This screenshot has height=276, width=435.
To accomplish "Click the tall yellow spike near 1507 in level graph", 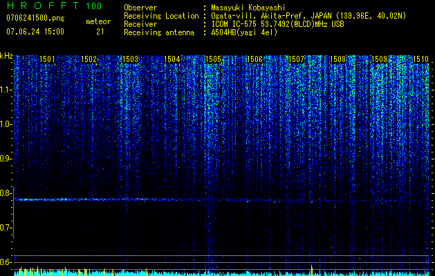I will (x=311, y=270).
